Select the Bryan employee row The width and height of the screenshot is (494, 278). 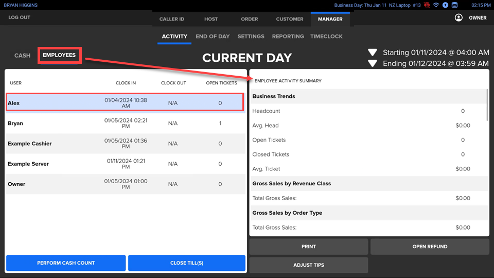pyautogui.click(x=124, y=124)
